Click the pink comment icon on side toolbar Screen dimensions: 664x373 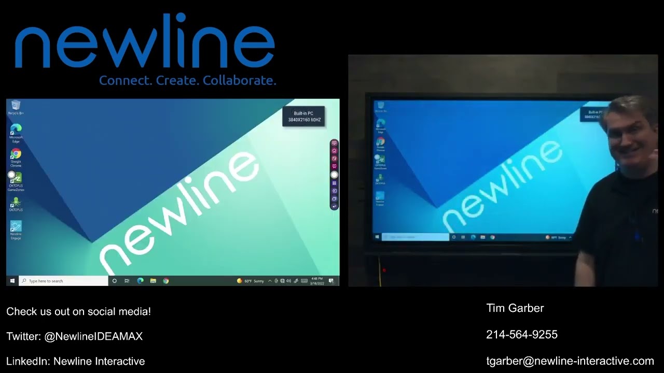[335, 166]
